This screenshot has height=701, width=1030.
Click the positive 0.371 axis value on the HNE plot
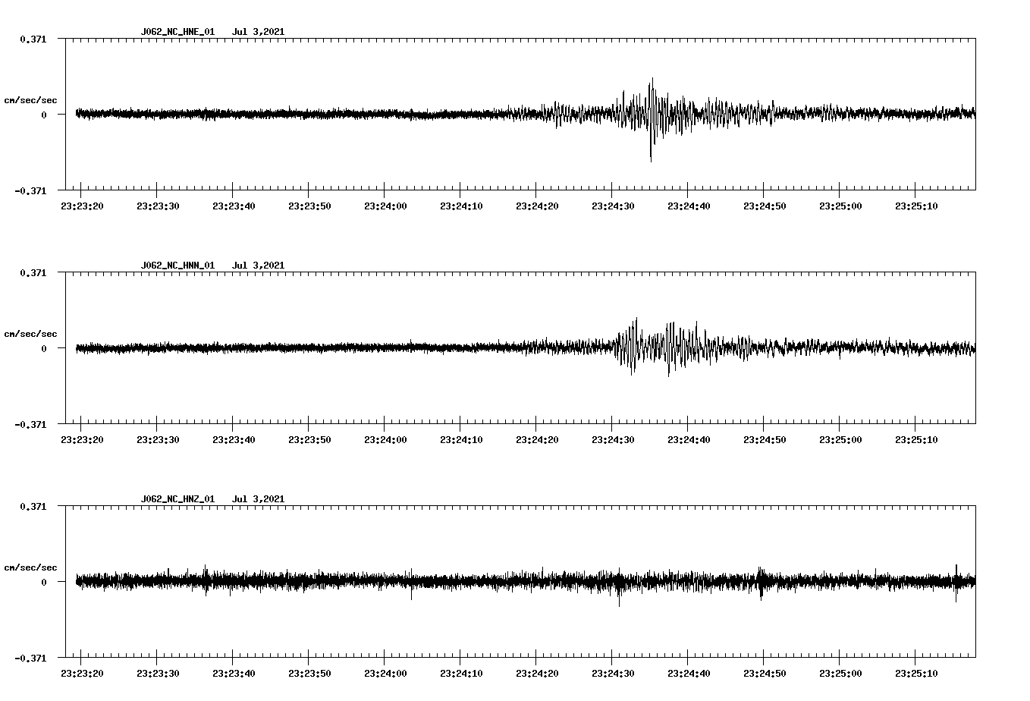tap(33, 39)
